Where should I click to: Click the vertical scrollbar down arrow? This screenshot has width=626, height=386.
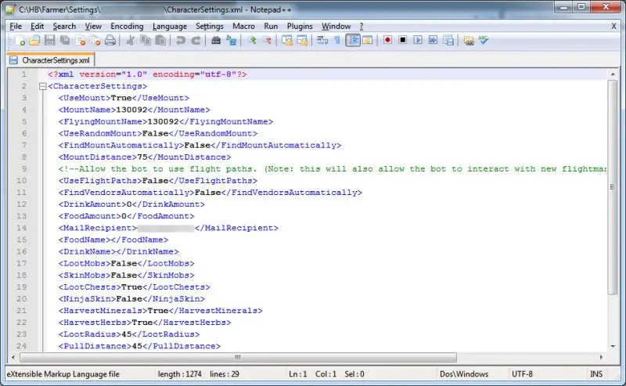[x=613, y=346]
